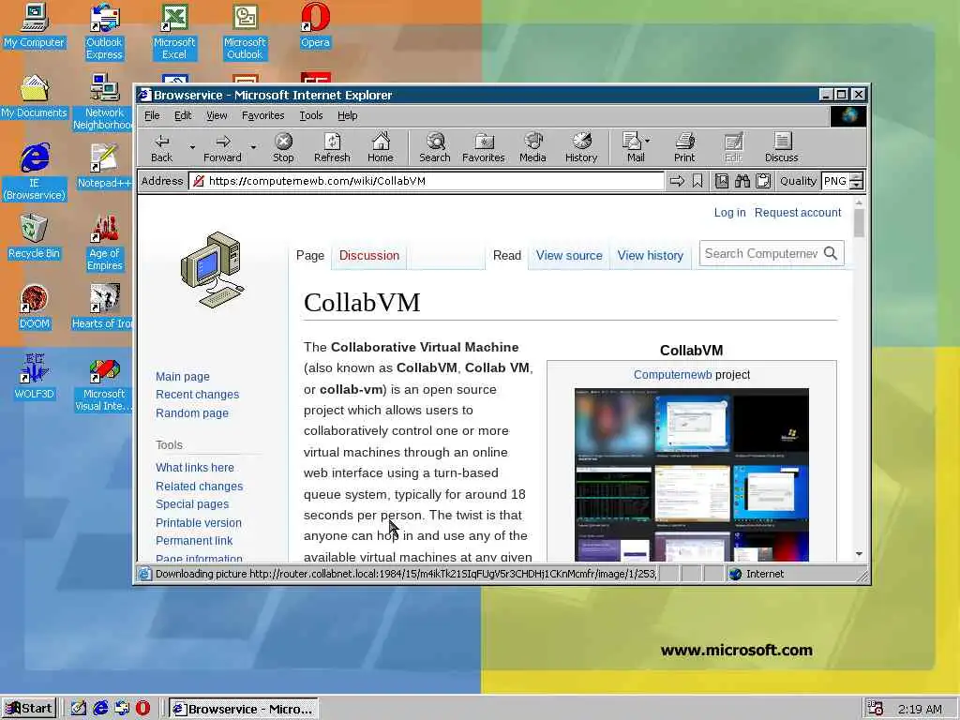Open the Tools menu

coord(311,115)
